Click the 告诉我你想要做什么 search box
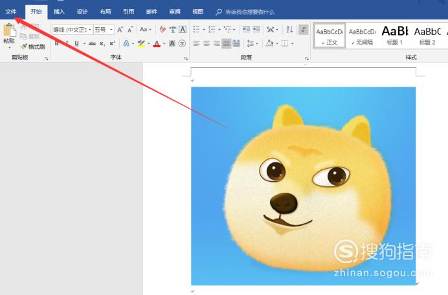The width and height of the screenshot is (448, 295). click(x=245, y=12)
